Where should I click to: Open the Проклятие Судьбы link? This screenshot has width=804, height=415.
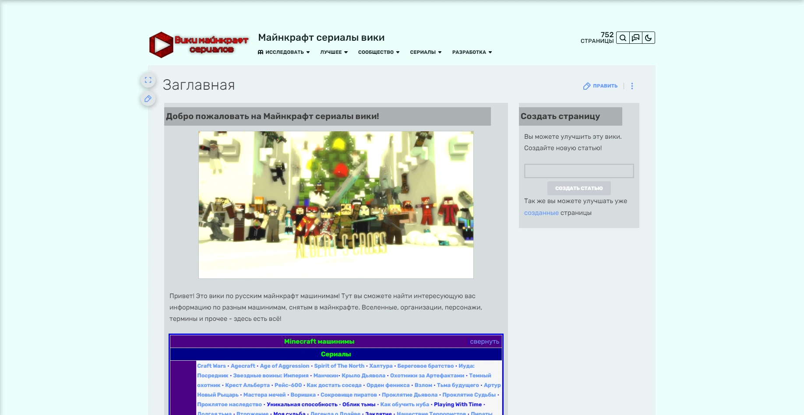pyautogui.click(x=469, y=395)
